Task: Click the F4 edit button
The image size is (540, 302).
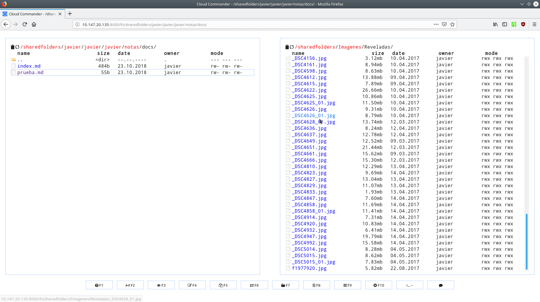Action: pos(192,285)
